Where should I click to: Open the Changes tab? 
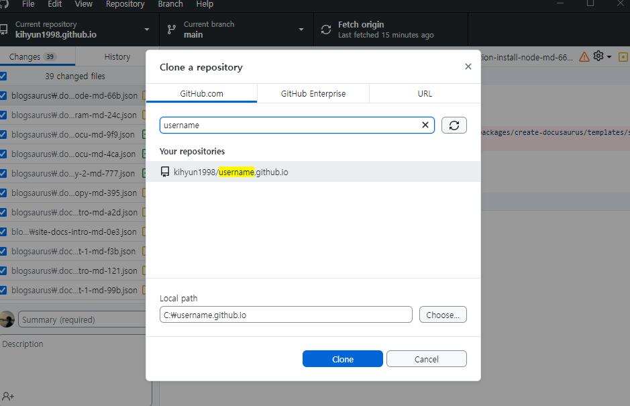click(x=38, y=56)
